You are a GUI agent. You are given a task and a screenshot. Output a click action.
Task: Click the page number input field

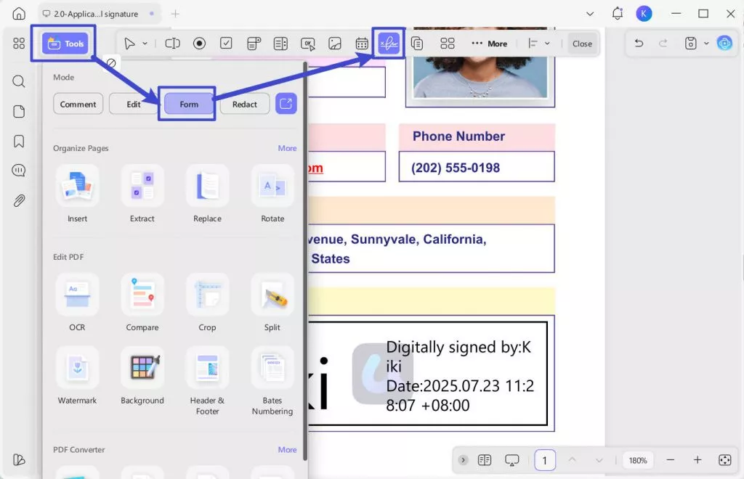pos(545,460)
